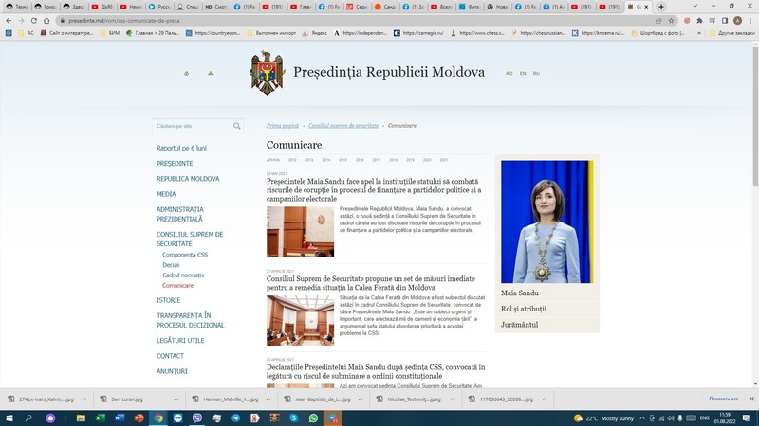Open the corruption risks article thumbnail
Viewport: 759px width, 426px height.
(x=300, y=232)
